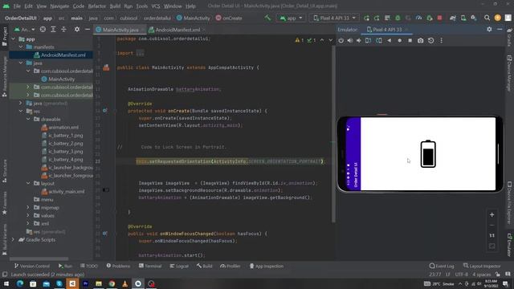Expand the mipmap folder
The height and width of the screenshot is (289, 514).
pyautogui.click(x=28, y=207)
